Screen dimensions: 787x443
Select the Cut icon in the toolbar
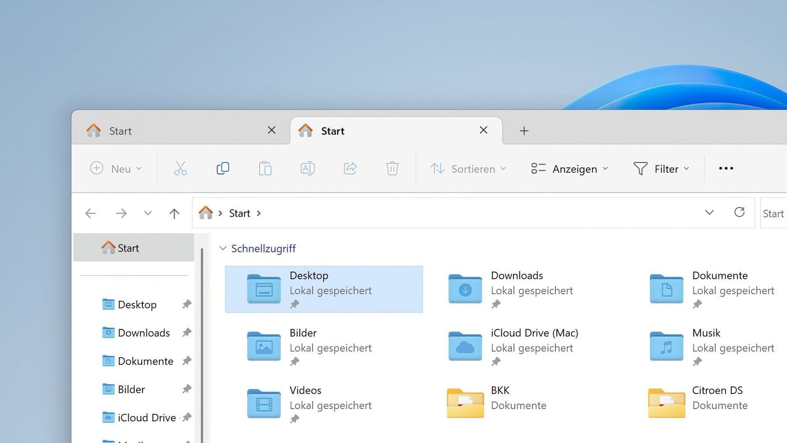(181, 168)
